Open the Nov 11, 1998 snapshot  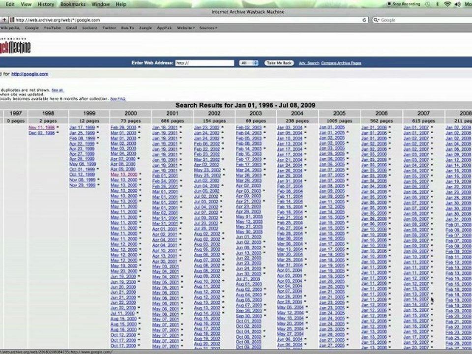pyautogui.click(x=41, y=128)
